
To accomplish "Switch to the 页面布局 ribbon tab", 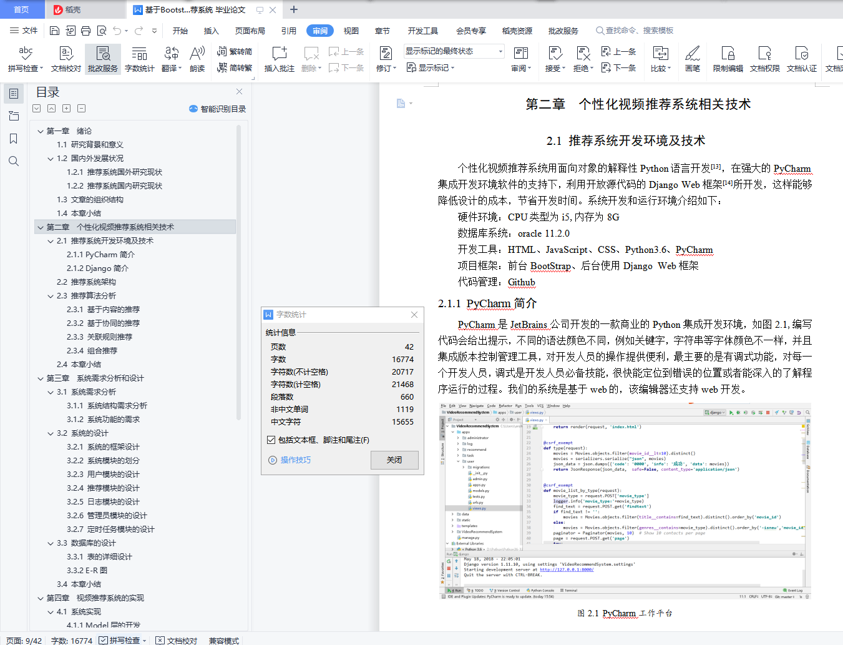I will (250, 31).
